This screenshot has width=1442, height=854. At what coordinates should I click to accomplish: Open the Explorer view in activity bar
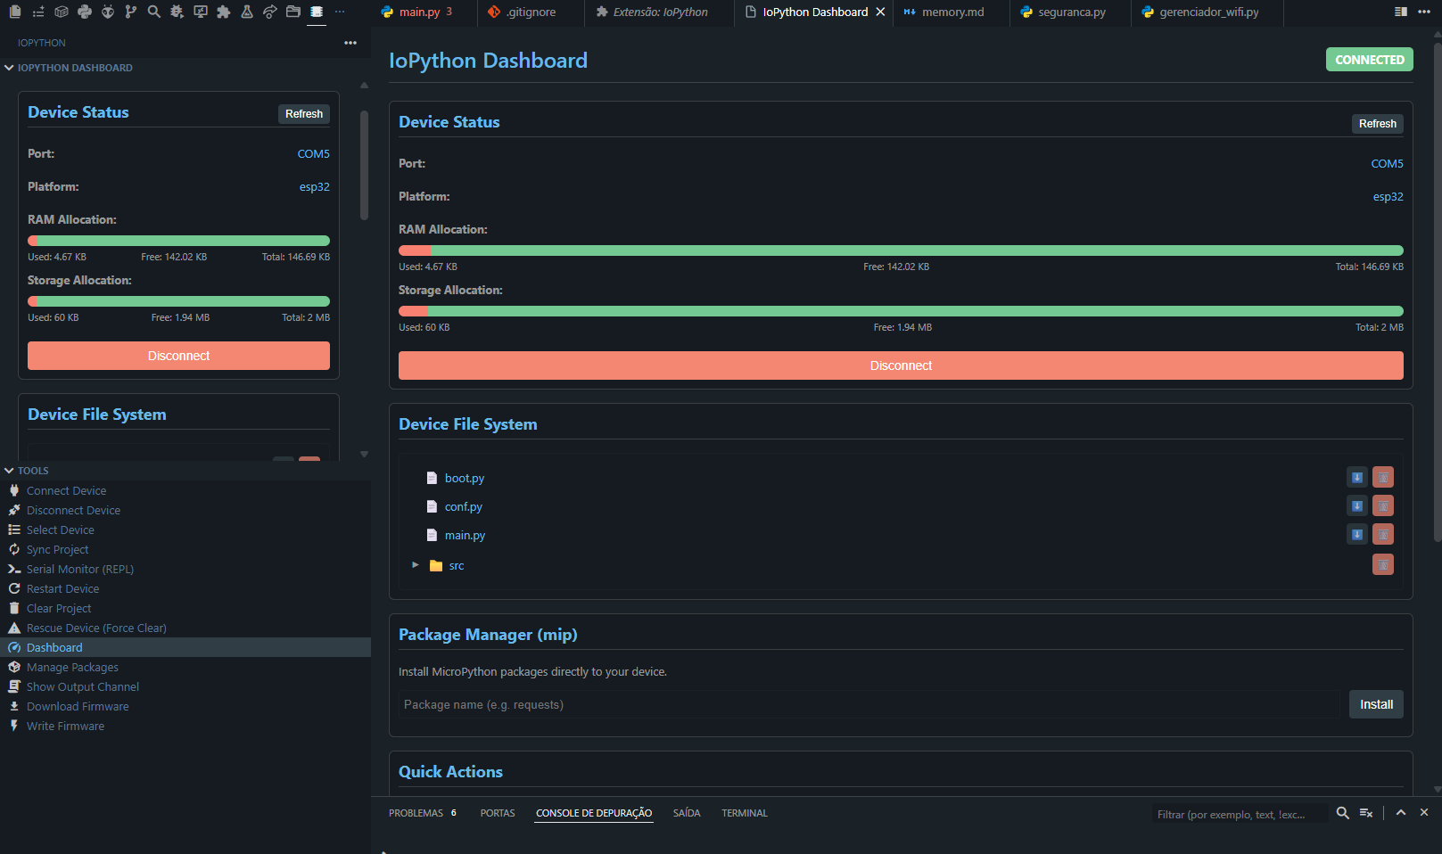(15, 12)
